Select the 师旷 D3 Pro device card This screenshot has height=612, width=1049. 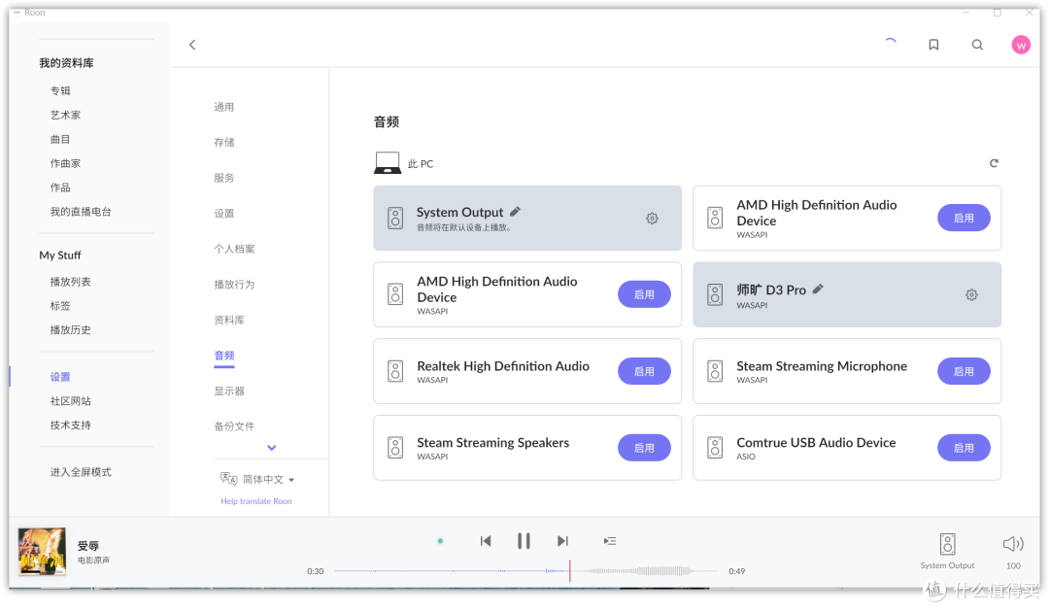click(847, 294)
